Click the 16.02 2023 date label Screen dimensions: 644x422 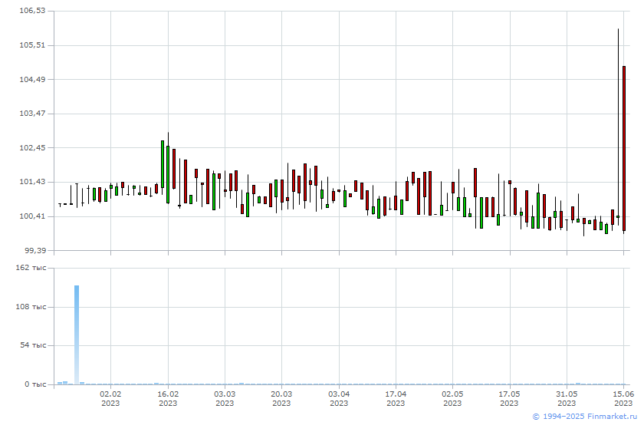pyautogui.click(x=168, y=398)
